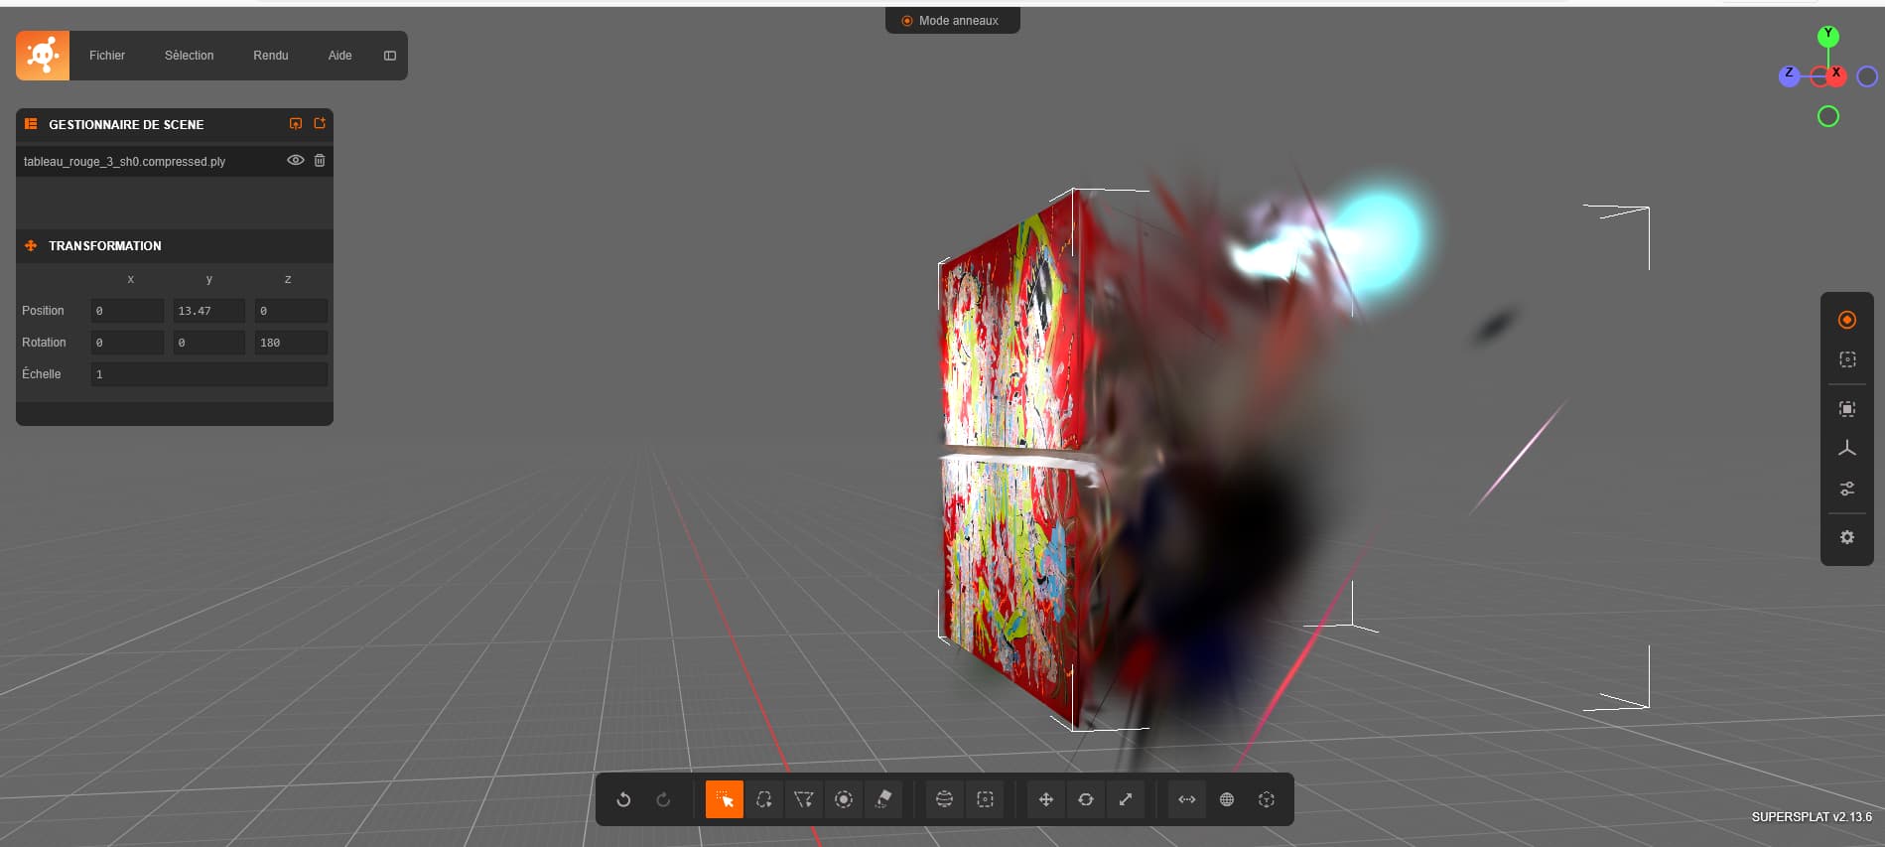1885x847 pixels.
Task: Enable the scale gizmo tool
Action: pyautogui.click(x=1126, y=799)
